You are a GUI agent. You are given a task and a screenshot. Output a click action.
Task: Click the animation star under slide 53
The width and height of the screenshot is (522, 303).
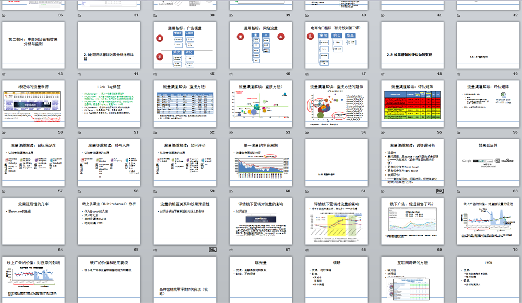[232, 133]
